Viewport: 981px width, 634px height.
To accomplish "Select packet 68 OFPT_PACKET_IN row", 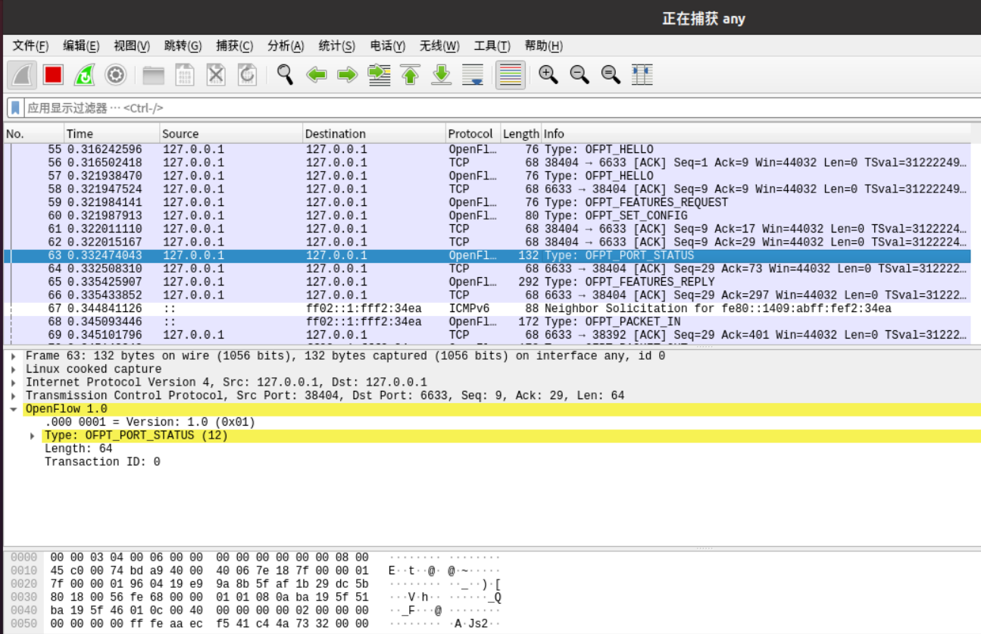I will point(487,322).
